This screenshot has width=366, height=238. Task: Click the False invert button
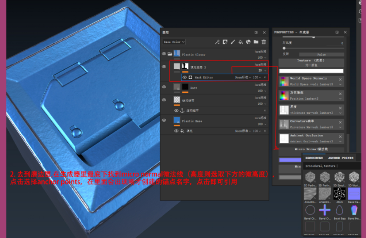[x=321, y=54]
